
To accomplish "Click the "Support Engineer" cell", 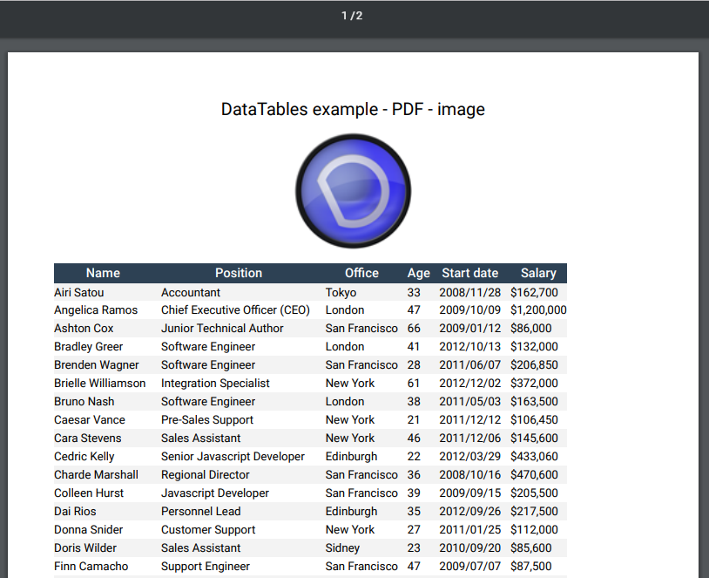I will 206,567.
